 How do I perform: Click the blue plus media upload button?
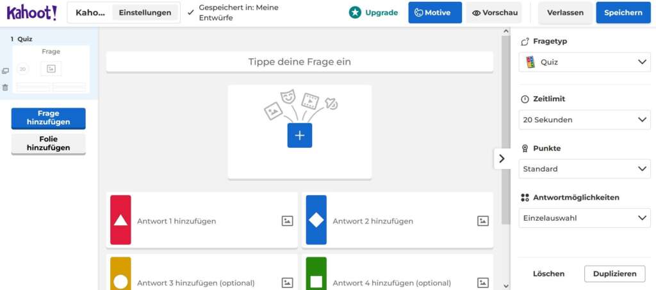[299, 136]
